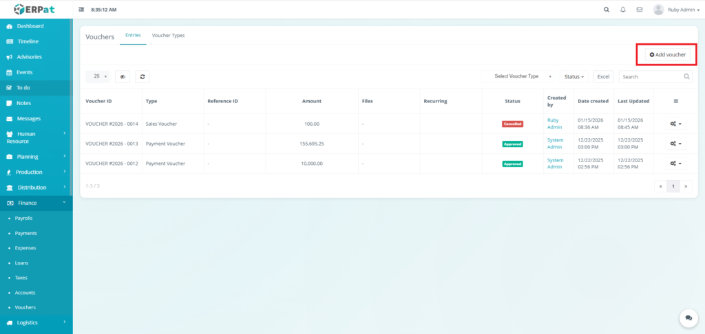Open the notifications bell icon
Viewport: 705px width, 334px height.
[623, 10]
